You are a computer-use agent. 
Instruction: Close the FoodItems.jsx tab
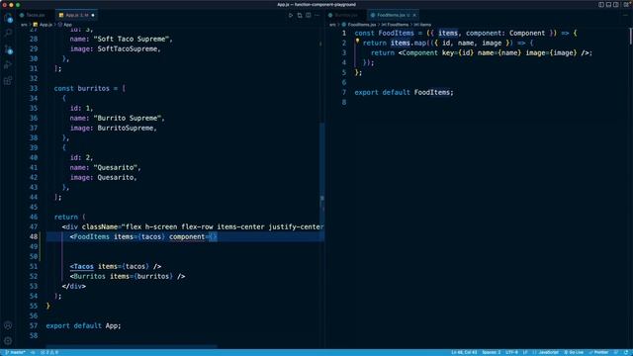tap(414, 16)
